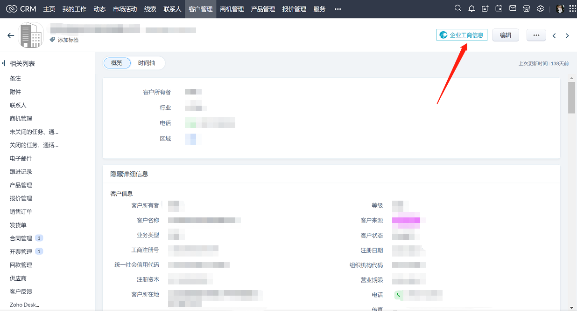Open the marketplace store icon
577x311 pixels.
527,9
